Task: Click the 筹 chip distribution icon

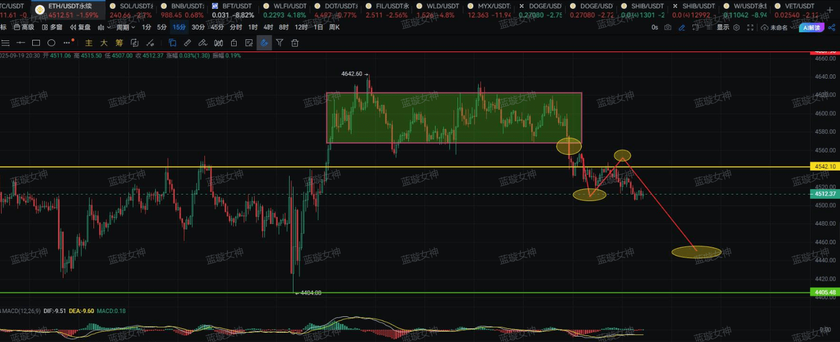Action: tap(119, 43)
